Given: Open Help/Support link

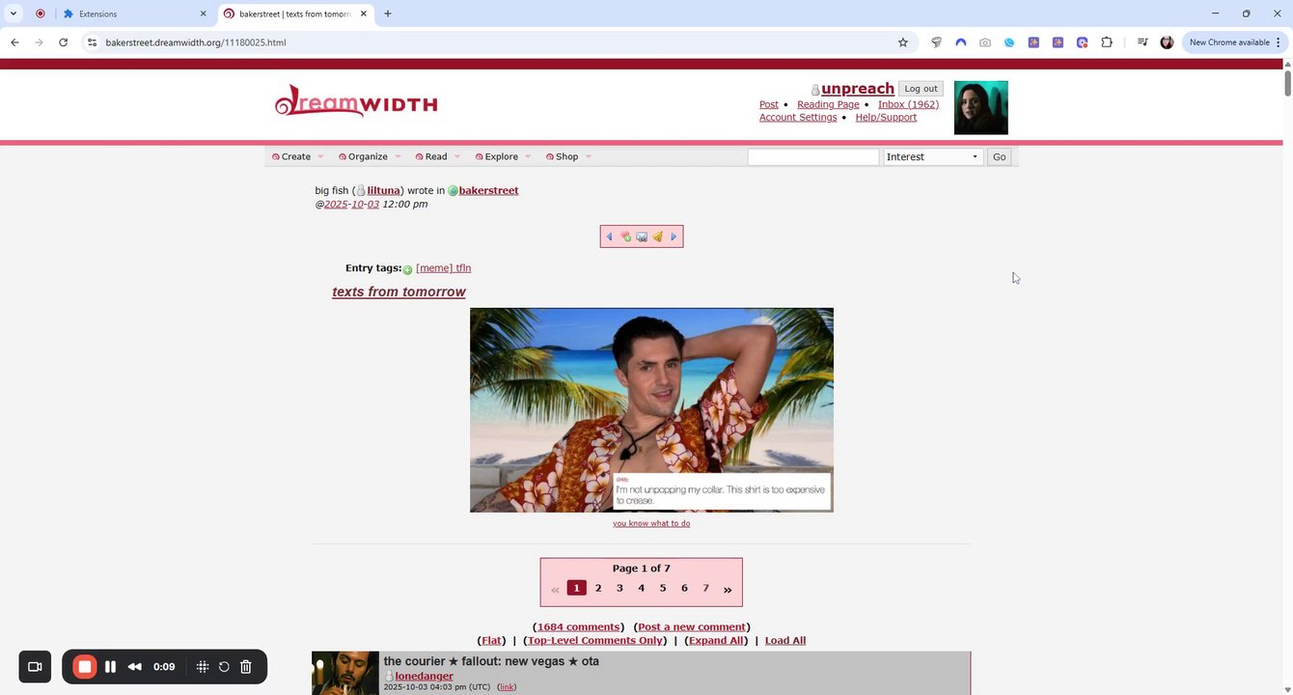Looking at the screenshot, I should [886, 117].
